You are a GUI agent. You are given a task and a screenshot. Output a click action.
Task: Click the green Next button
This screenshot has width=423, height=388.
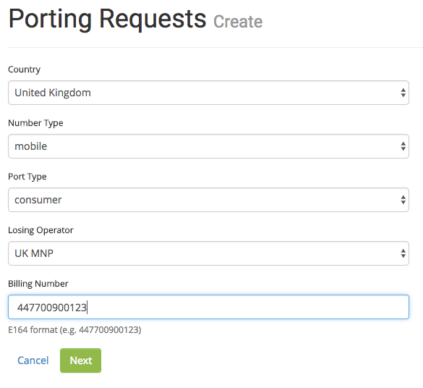tap(81, 360)
